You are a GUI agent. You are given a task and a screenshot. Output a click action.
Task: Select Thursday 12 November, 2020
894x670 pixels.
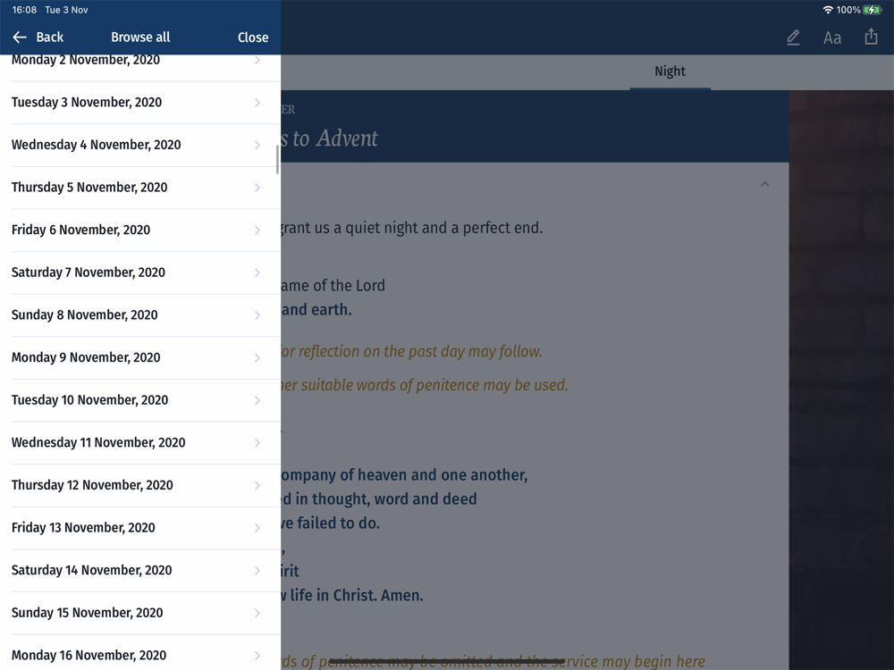click(140, 485)
